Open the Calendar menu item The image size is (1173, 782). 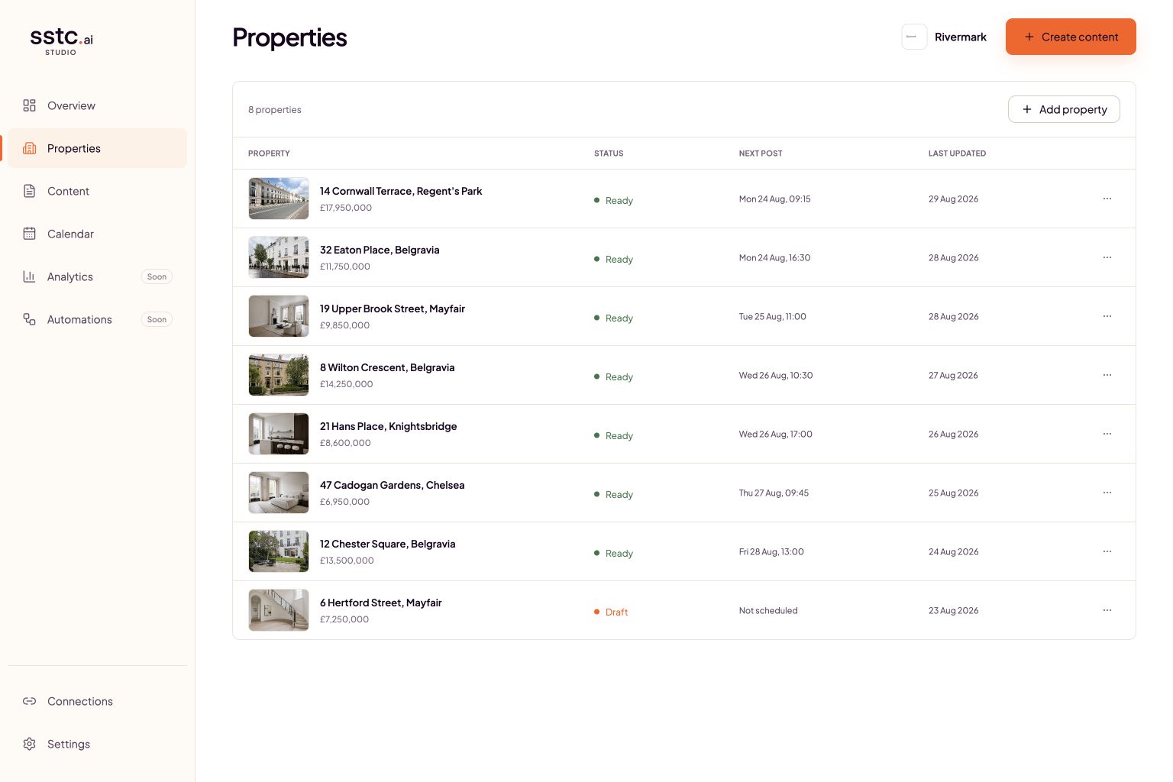pyautogui.click(x=98, y=234)
